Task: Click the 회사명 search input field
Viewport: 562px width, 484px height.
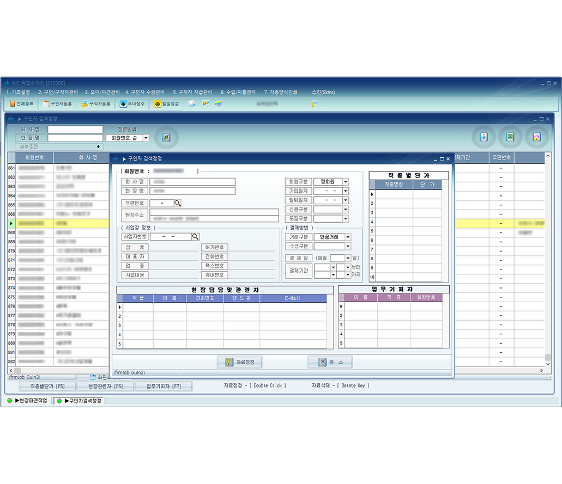Action: coord(75,130)
